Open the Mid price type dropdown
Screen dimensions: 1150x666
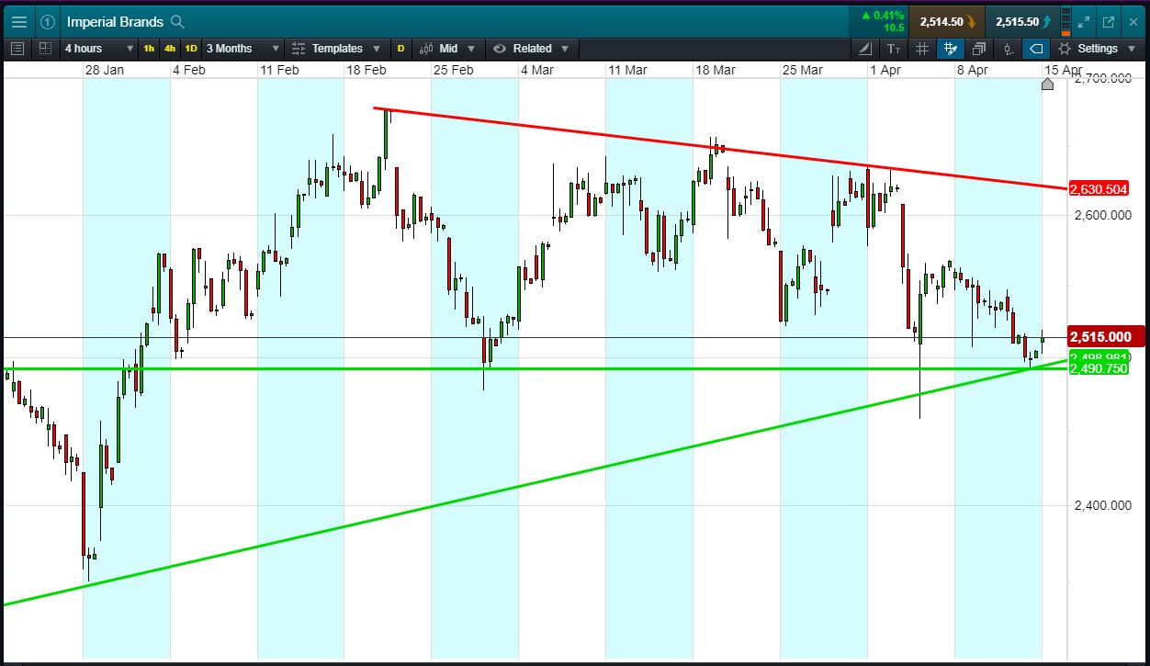coord(449,49)
